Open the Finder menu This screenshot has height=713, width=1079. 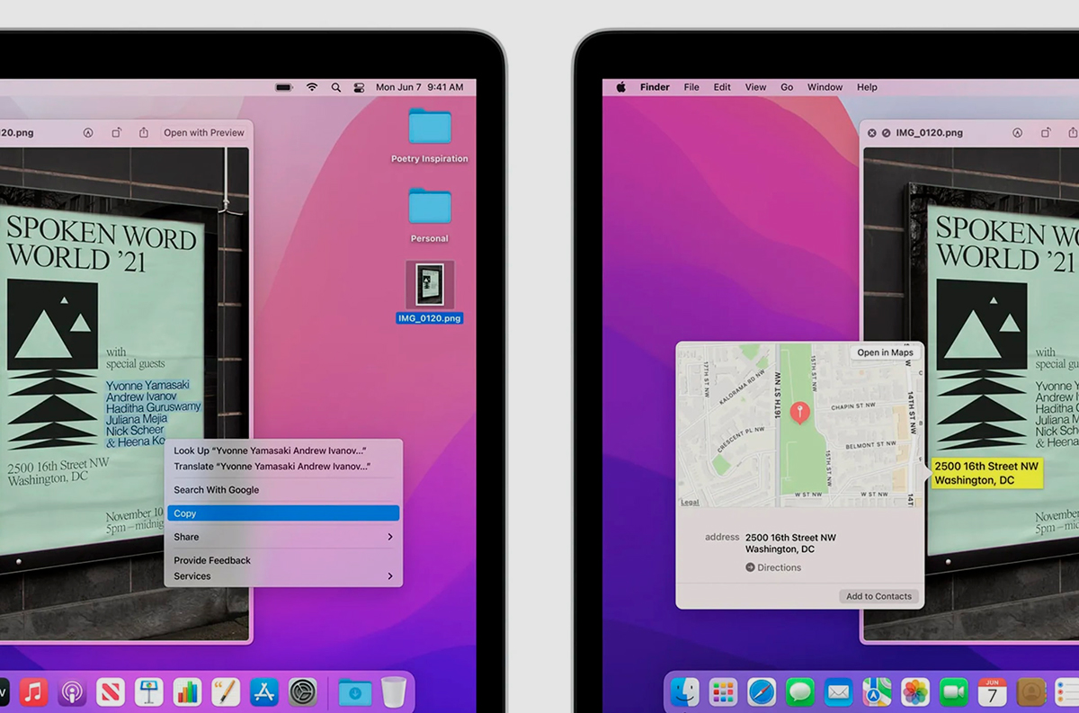655,87
